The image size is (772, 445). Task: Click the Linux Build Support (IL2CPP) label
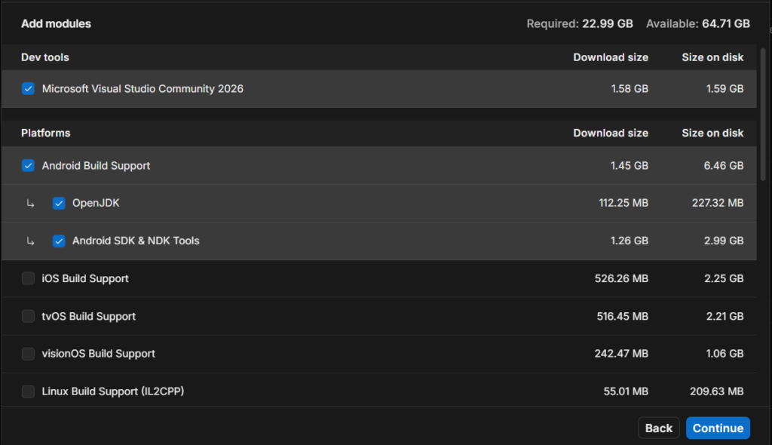coord(113,391)
